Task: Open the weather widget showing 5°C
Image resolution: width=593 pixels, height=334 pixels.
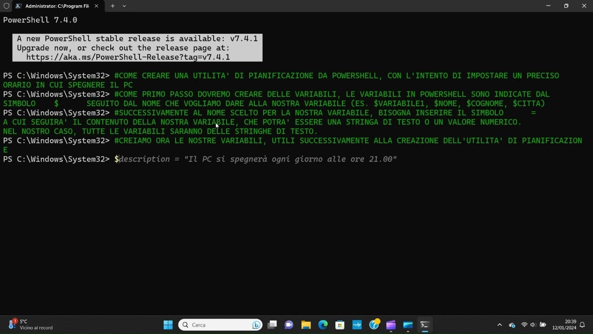Action: [31, 325]
